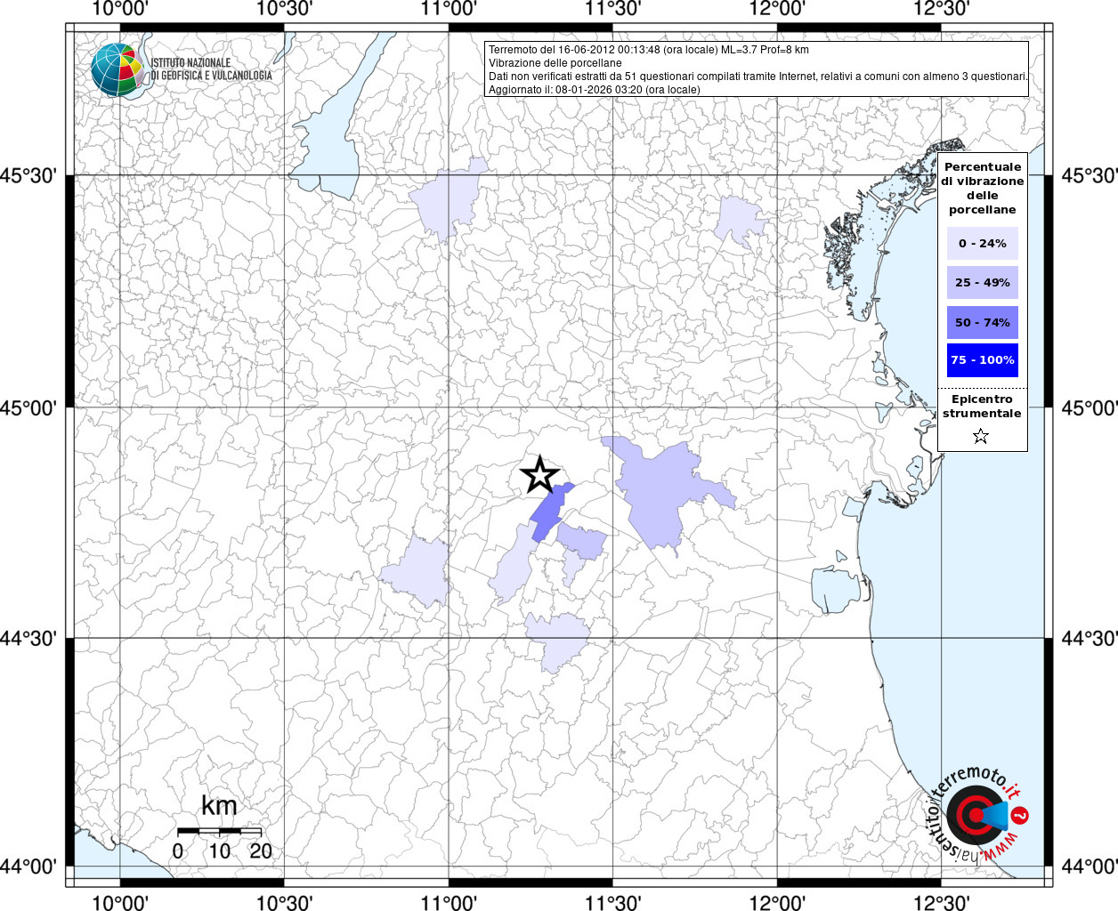
Task: Click the top axis label 11°00'
Action: coord(449,9)
